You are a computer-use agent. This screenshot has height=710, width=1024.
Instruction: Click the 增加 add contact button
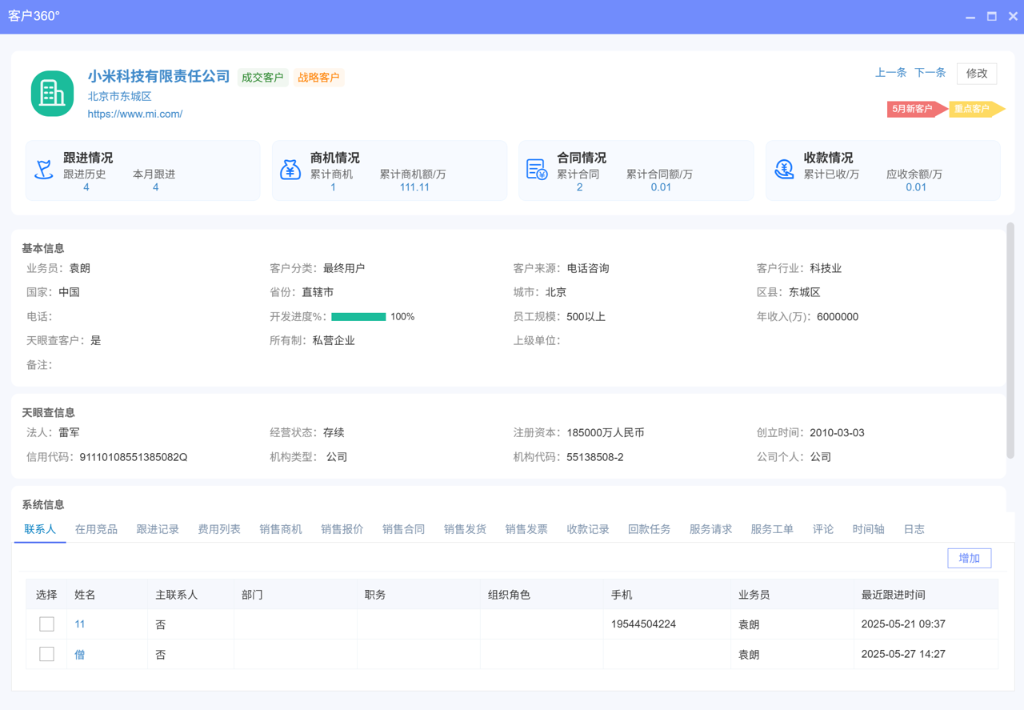coord(969,558)
